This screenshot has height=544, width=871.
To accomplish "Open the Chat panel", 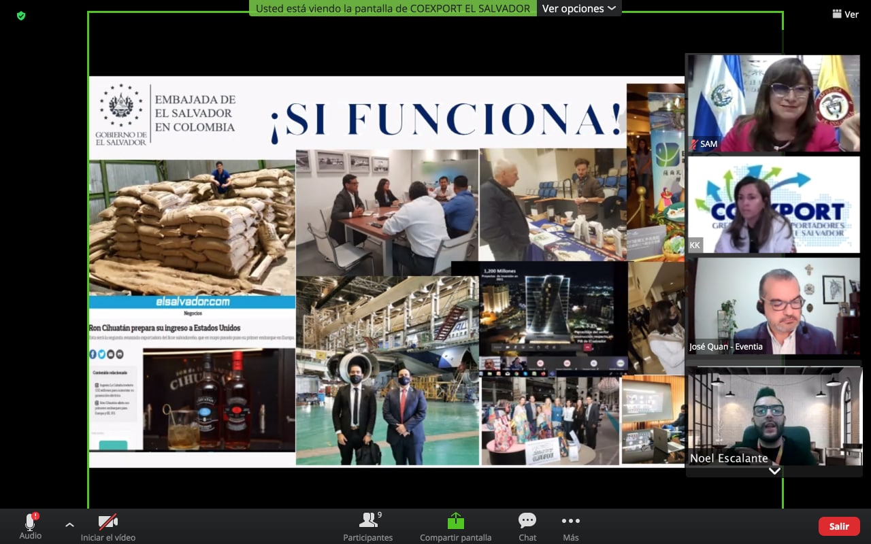I will click(x=527, y=526).
